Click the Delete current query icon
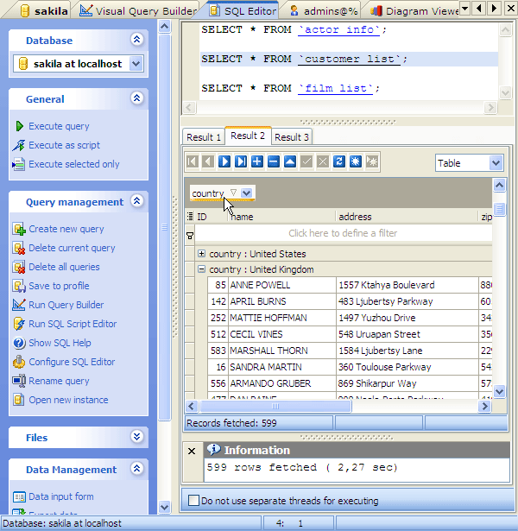 19,248
